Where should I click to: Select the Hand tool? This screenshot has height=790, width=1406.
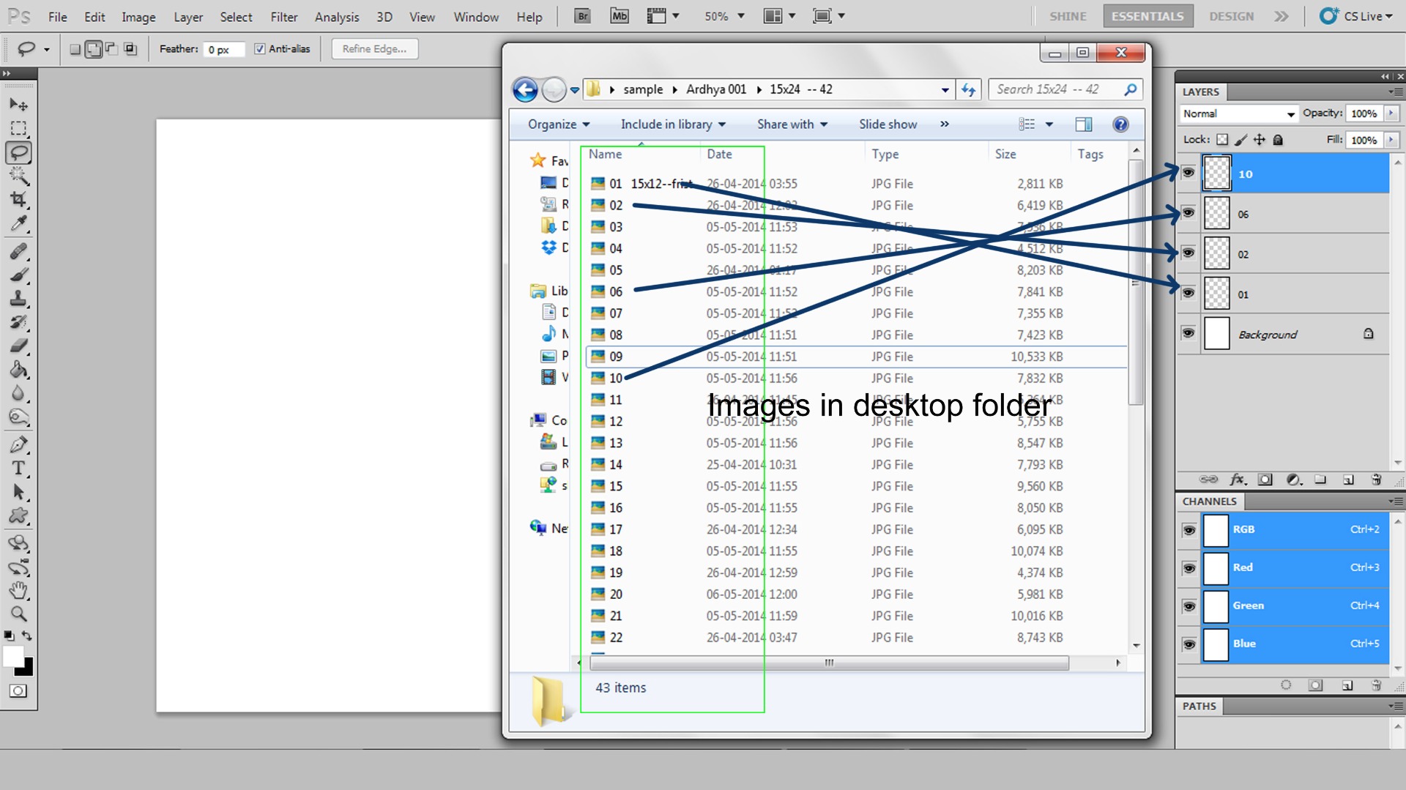18,590
